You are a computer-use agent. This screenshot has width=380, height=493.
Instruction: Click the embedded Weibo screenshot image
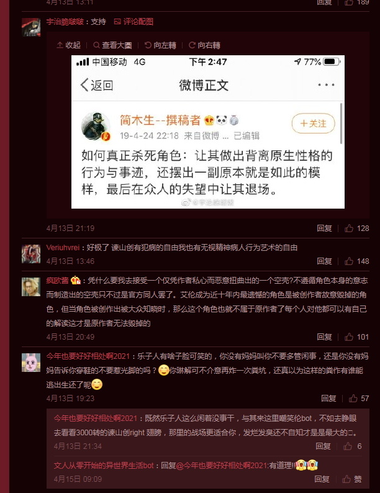coord(208,132)
